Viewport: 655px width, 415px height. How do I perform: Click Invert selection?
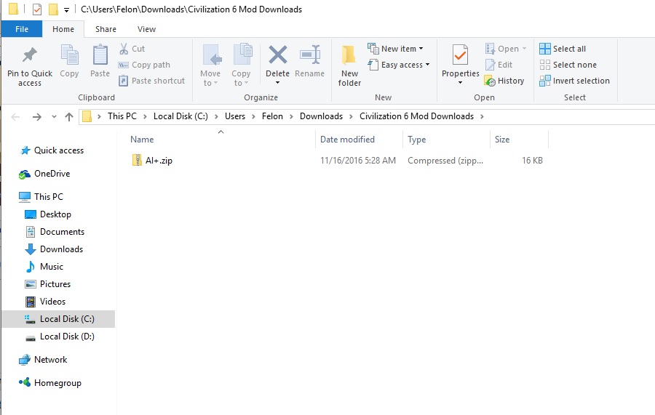tap(574, 81)
